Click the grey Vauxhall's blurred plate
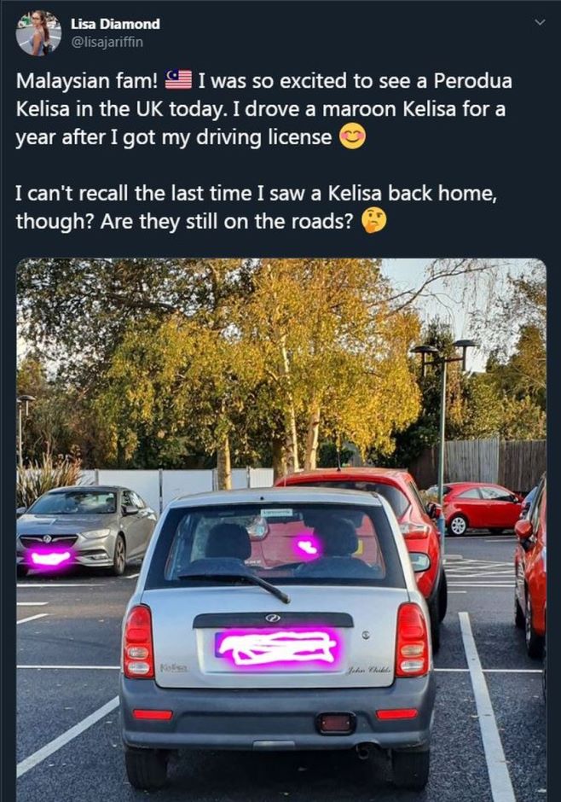Viewport: 561px width, 802px height. tap(50, 557)
